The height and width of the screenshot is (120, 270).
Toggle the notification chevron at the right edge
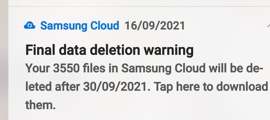point(268,25)
